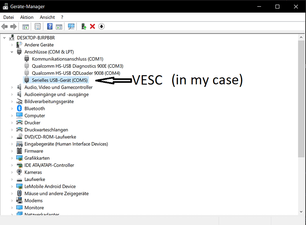306x225 pixels.
Task: Click the Modems category icon
Action: pos(19,200)
